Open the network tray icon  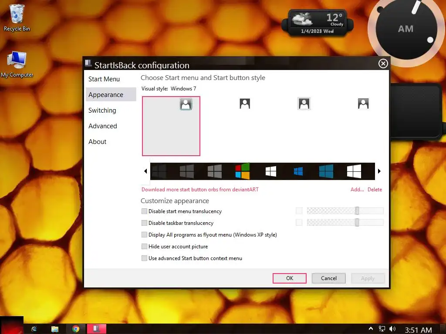tap(382, 329)
